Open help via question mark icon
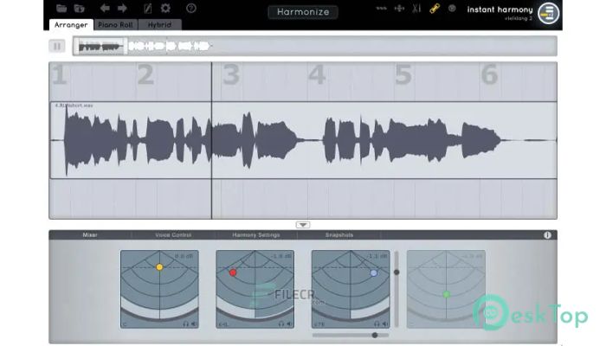This screenshot has width=606, height=346. coord(191,8)
